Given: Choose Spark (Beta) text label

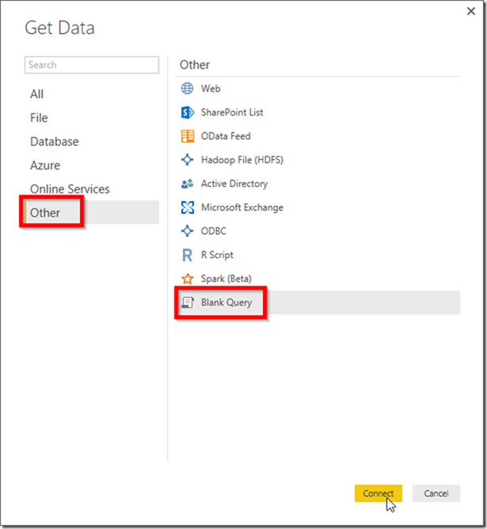Looking at the screenshot, I should [226, 279].
